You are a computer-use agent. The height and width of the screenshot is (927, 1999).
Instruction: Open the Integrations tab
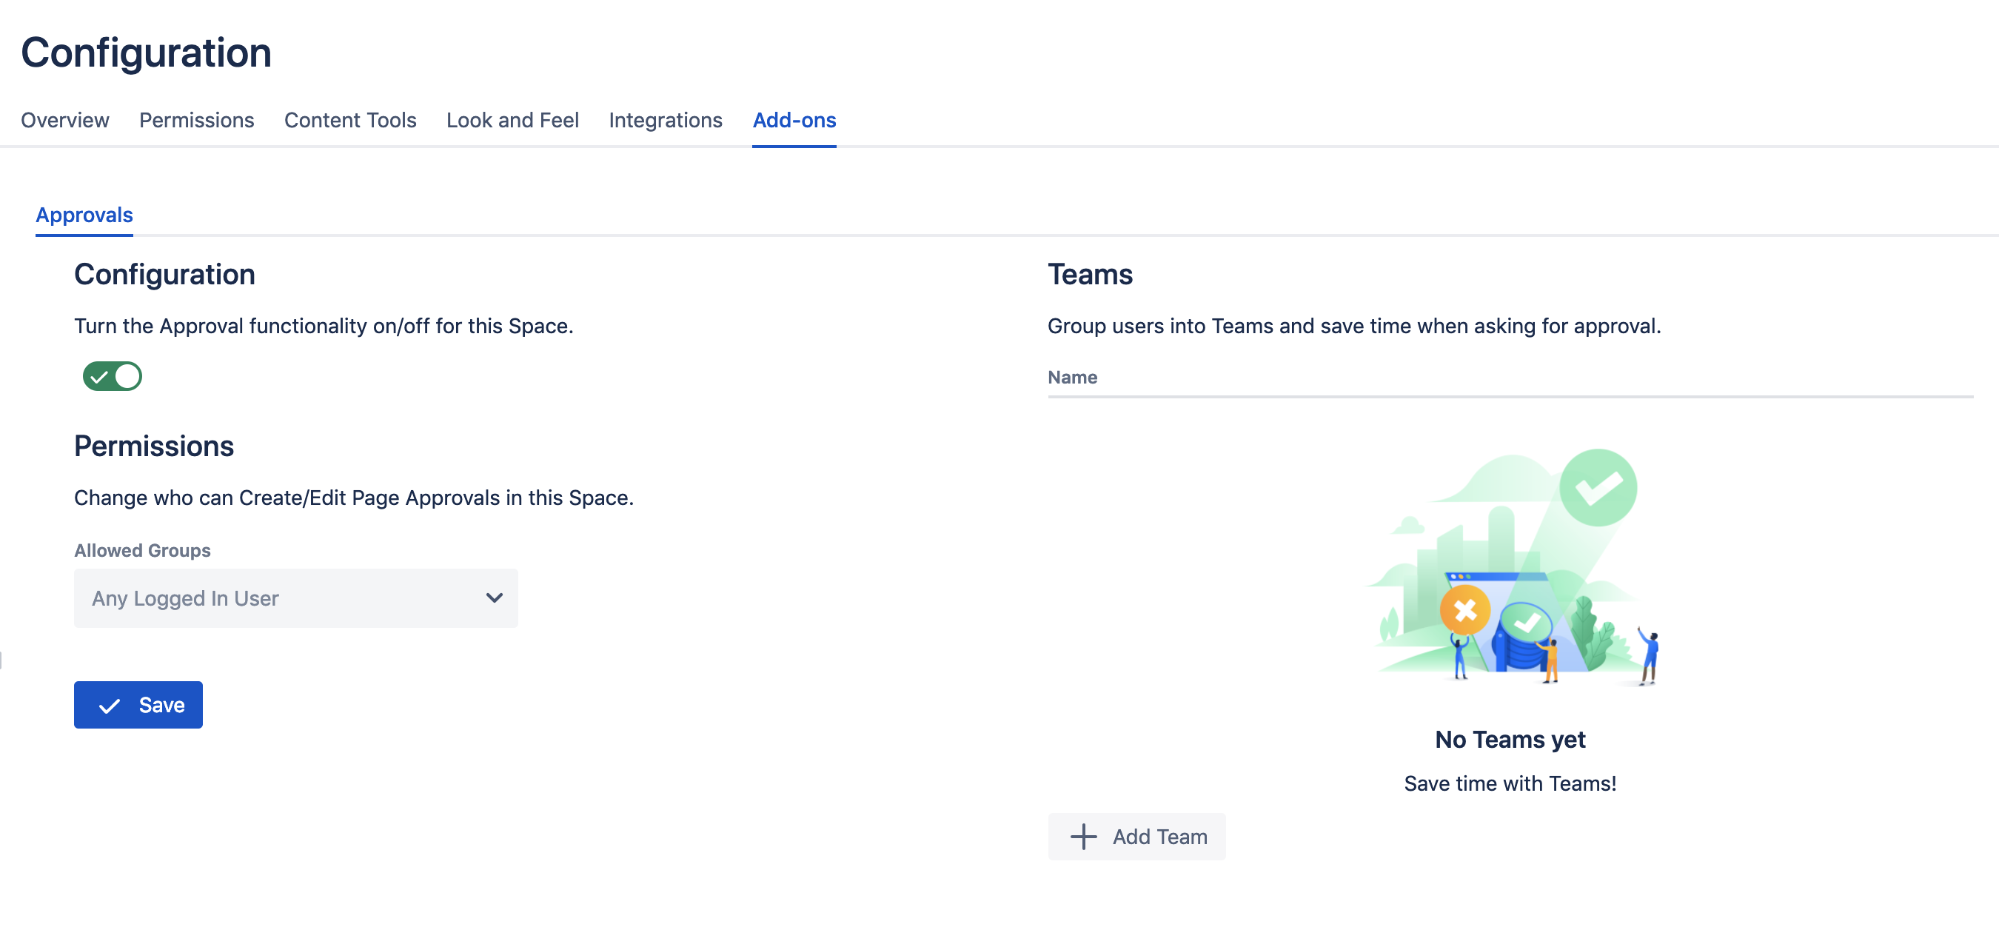pos(665,120)
